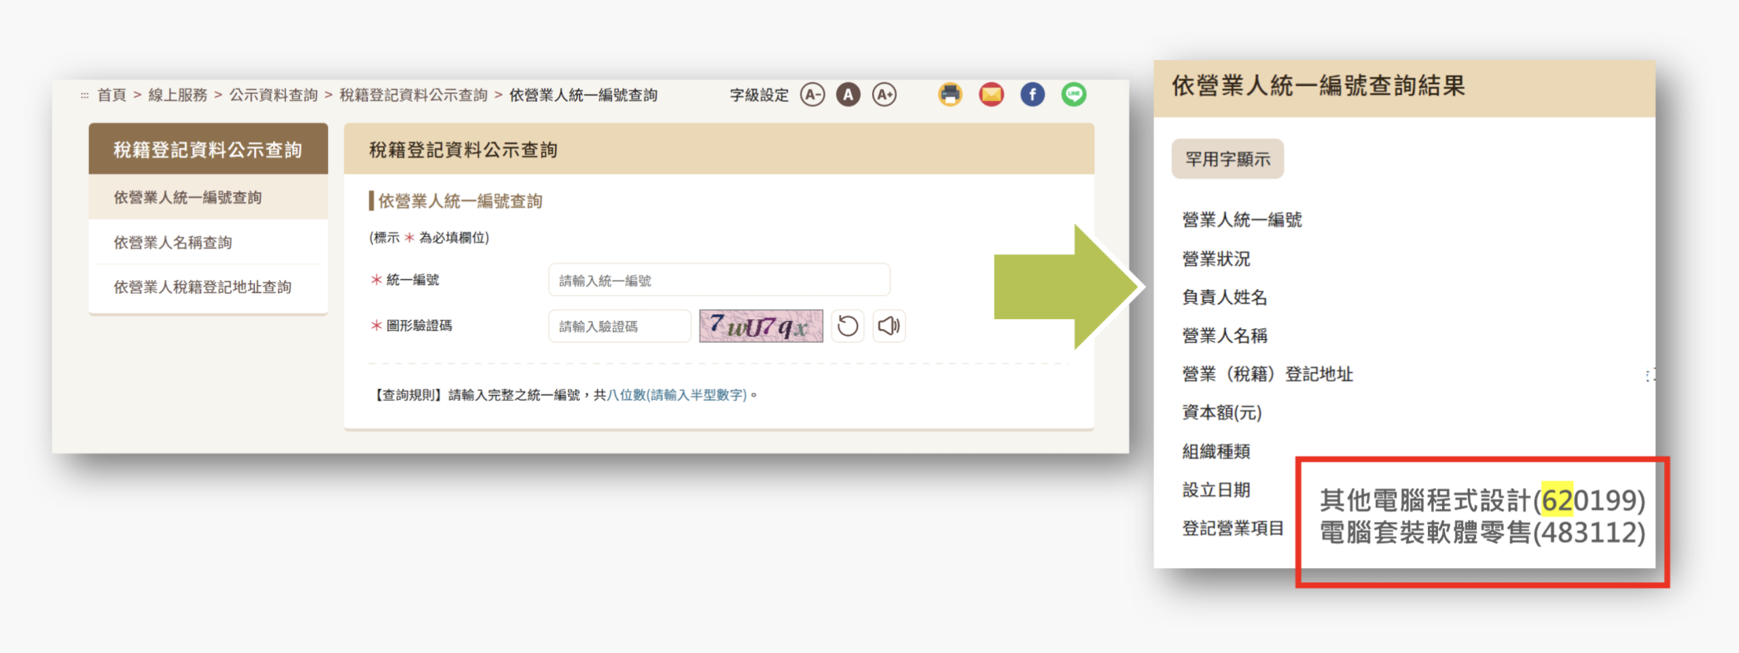Click the captcha image 7wU7qx
The width and height of the screenshot is (1739, 653).
click(x=761, y=326)
